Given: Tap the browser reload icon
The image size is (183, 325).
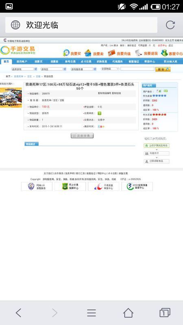Looking at the screenshot, I should (x=170, y=25).
